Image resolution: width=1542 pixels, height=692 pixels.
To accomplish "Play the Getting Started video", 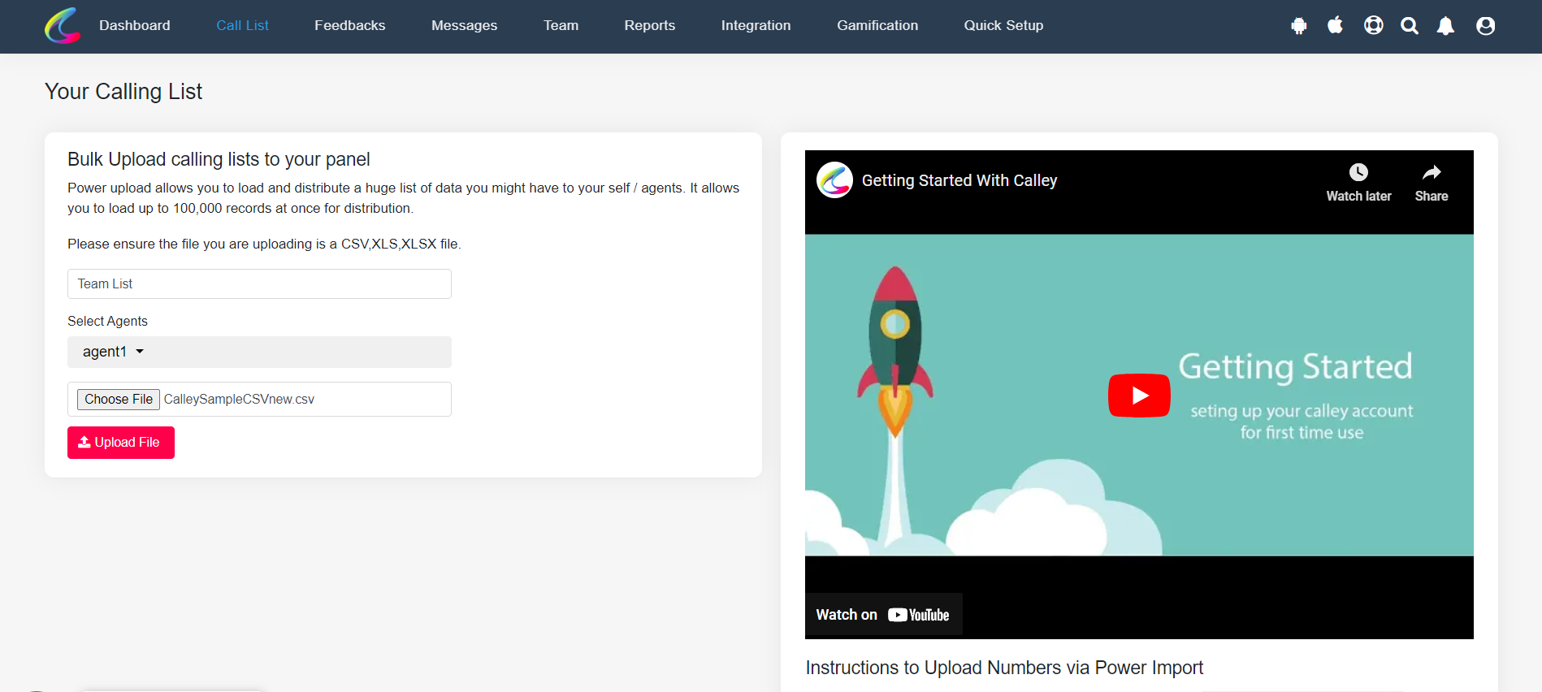I will point(1139,396).
